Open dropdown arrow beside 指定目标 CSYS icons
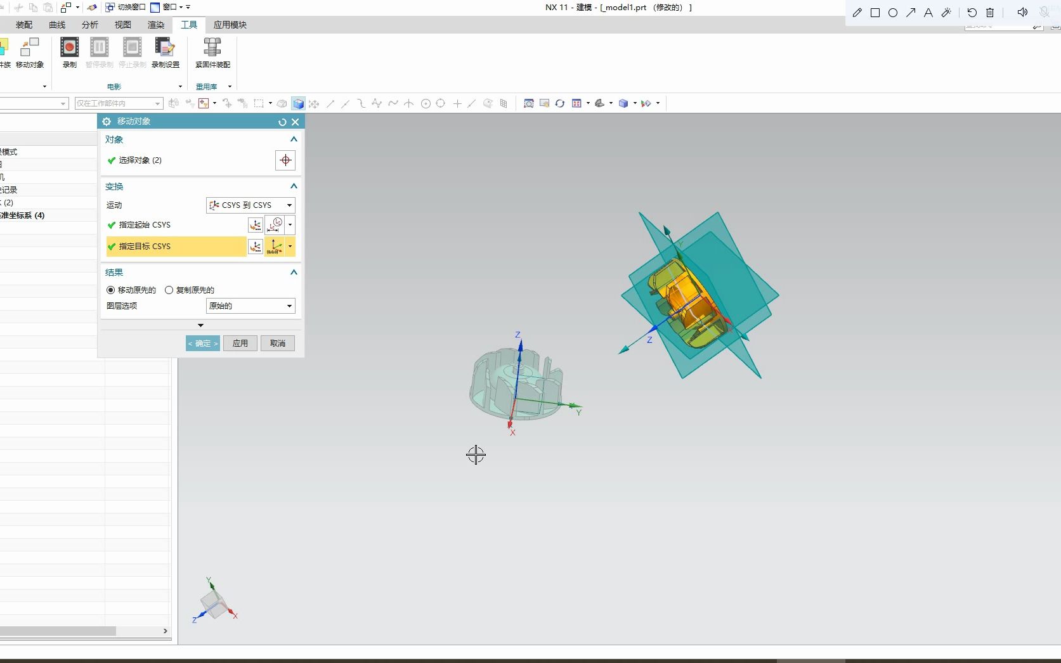 click(x=290, y=247)
